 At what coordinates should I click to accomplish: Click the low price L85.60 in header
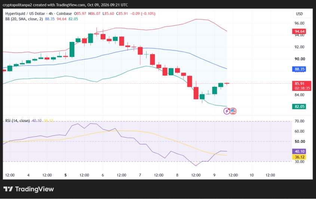(x=108, y=13)
